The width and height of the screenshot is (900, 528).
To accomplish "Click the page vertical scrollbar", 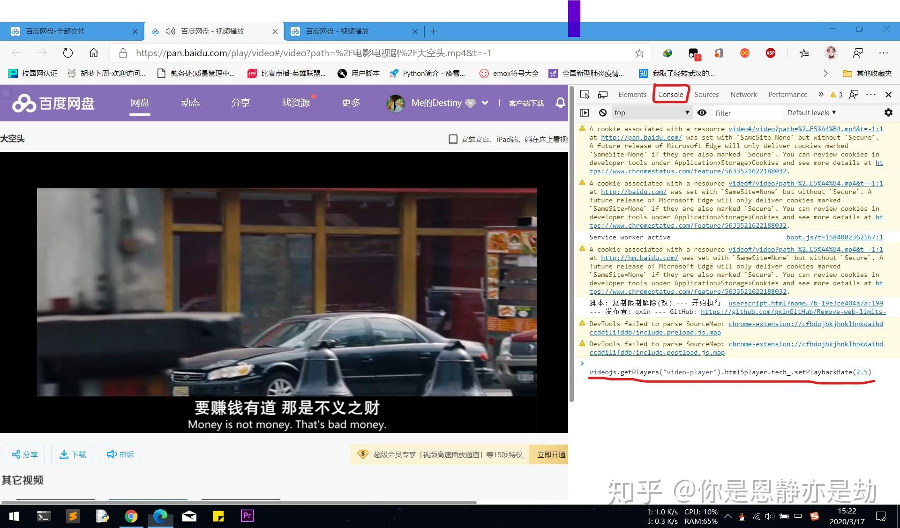I will (571, 244).
